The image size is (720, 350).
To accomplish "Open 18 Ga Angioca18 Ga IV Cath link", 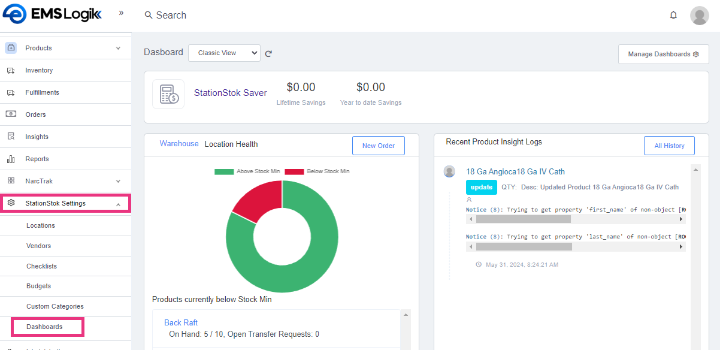I will pyautogui.click(x=515, y=171).
